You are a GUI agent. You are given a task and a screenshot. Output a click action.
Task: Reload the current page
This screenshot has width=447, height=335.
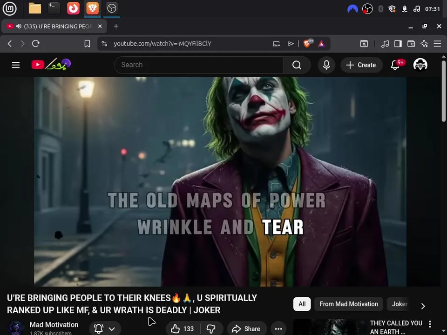pyautogui.click(x=36, y=44)
